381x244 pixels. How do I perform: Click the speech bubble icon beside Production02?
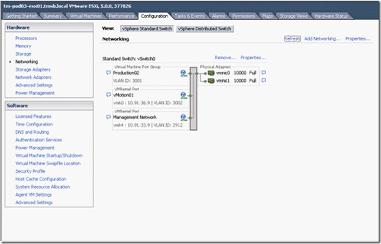pyautogui.click(x=108, y=72)
